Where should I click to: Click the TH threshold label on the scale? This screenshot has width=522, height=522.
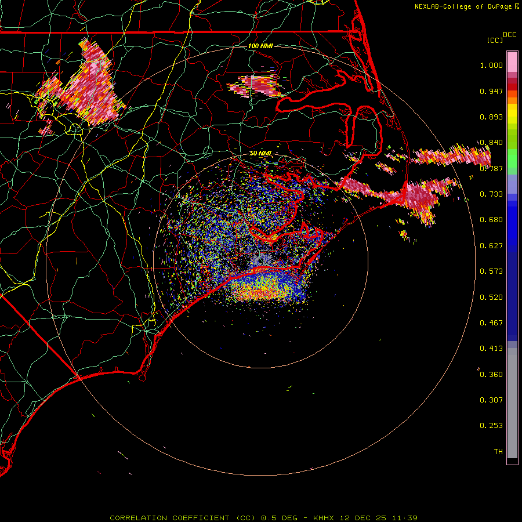(498, 452)
